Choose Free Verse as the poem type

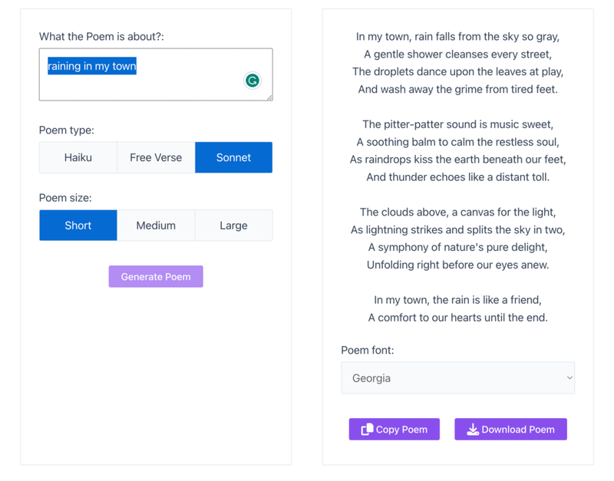coord(156,157)
